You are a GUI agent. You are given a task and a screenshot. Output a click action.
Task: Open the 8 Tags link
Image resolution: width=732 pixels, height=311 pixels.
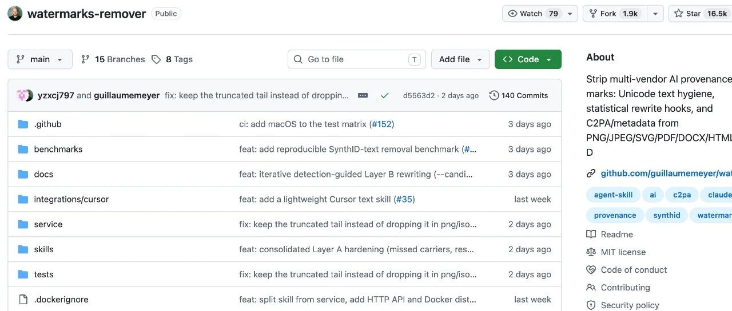pyautogui.click(x=172, y=59)
